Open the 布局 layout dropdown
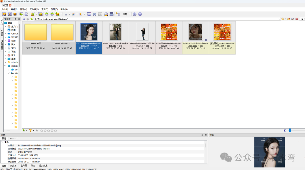 tap(127, 14)
